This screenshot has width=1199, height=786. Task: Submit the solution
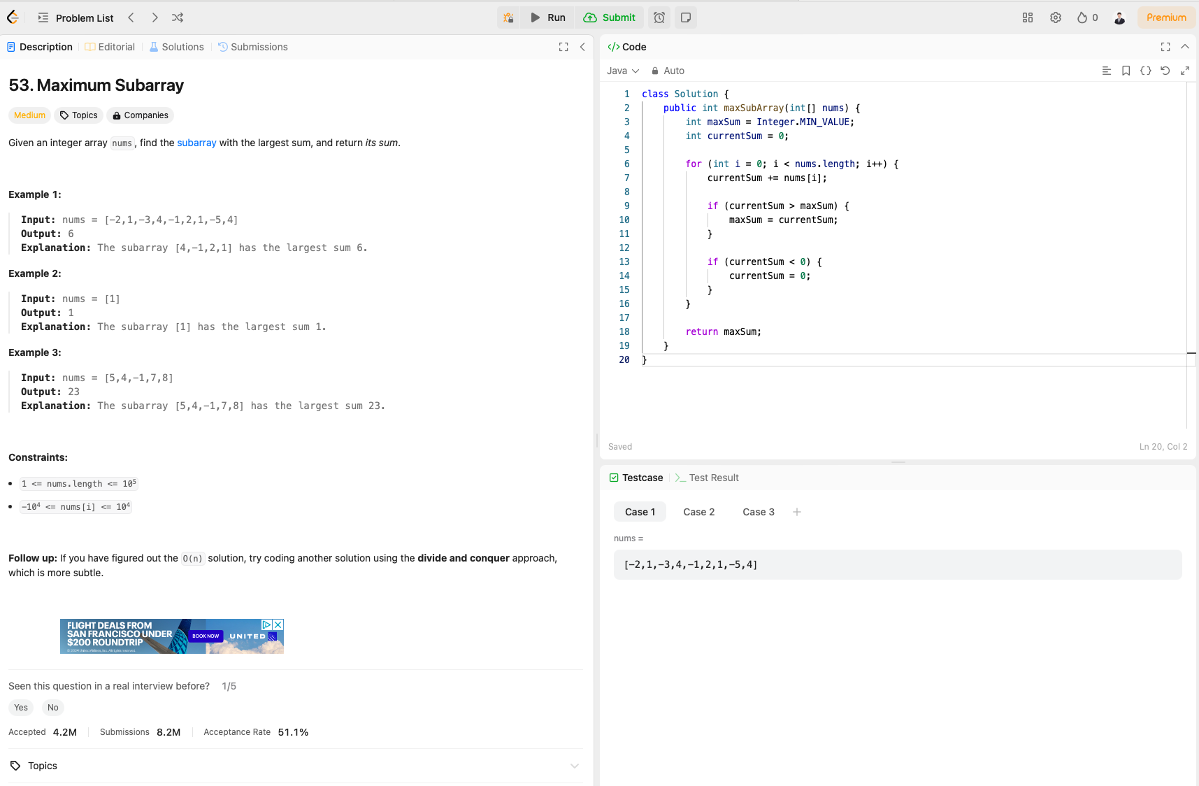[610, 17]
